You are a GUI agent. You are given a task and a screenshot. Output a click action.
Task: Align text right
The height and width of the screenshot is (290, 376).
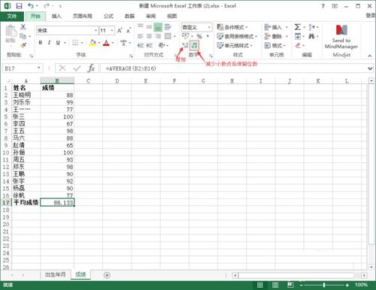(158, 36)
